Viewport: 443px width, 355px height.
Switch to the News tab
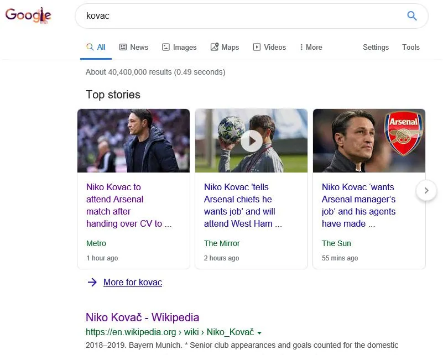134,47
